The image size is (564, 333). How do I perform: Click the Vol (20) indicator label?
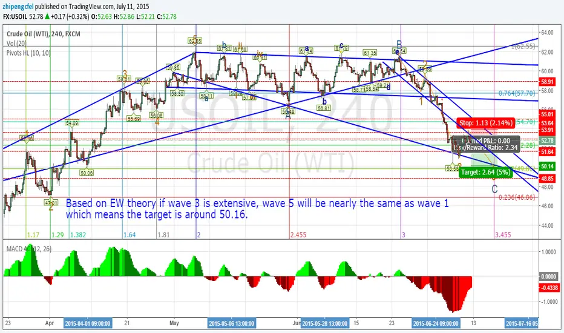tap(16, 44)
